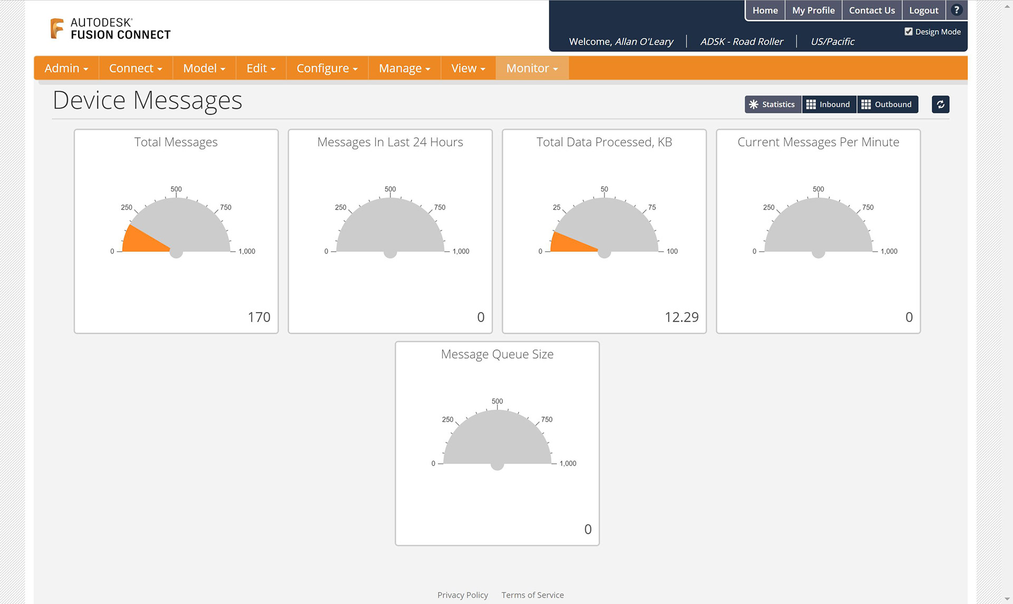Switch to the Inbound grid view
The height and width of the screenshot is (604, 1013).
(828, 105)
